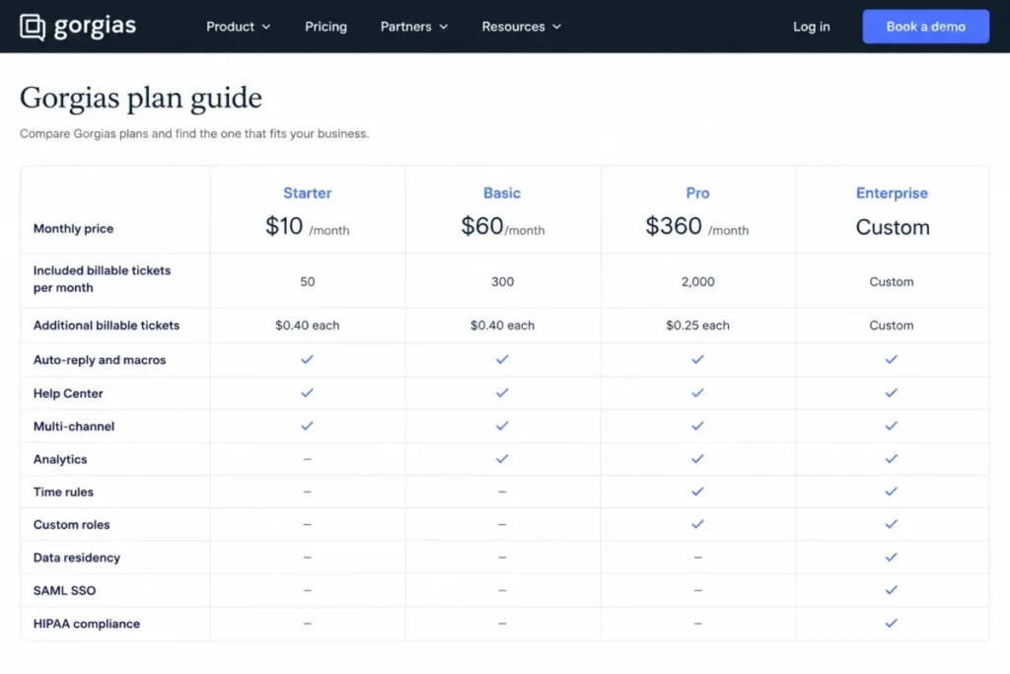Click the Enterprise Custom included tickets value
This screenshot has height=674, width=1010.
(x=892, y=281)
